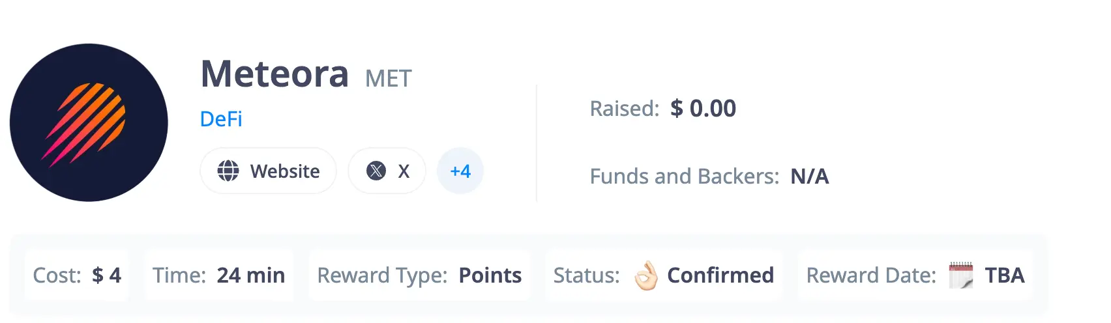Click the Status label
The width and height of the screenshot is (1111, 323).
pyautogui.click(x=586, y=275)
